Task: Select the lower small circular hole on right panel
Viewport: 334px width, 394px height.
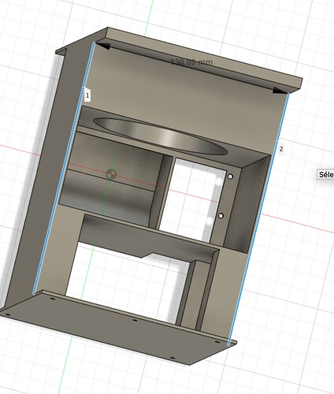Action: (x=221, y=216)
